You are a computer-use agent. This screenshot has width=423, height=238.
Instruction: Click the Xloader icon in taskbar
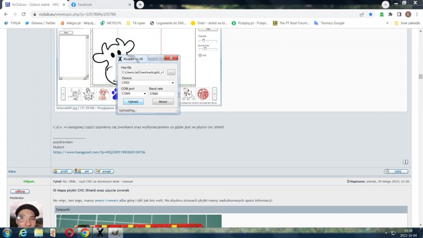pyautogui.click(x=100, y=233)
